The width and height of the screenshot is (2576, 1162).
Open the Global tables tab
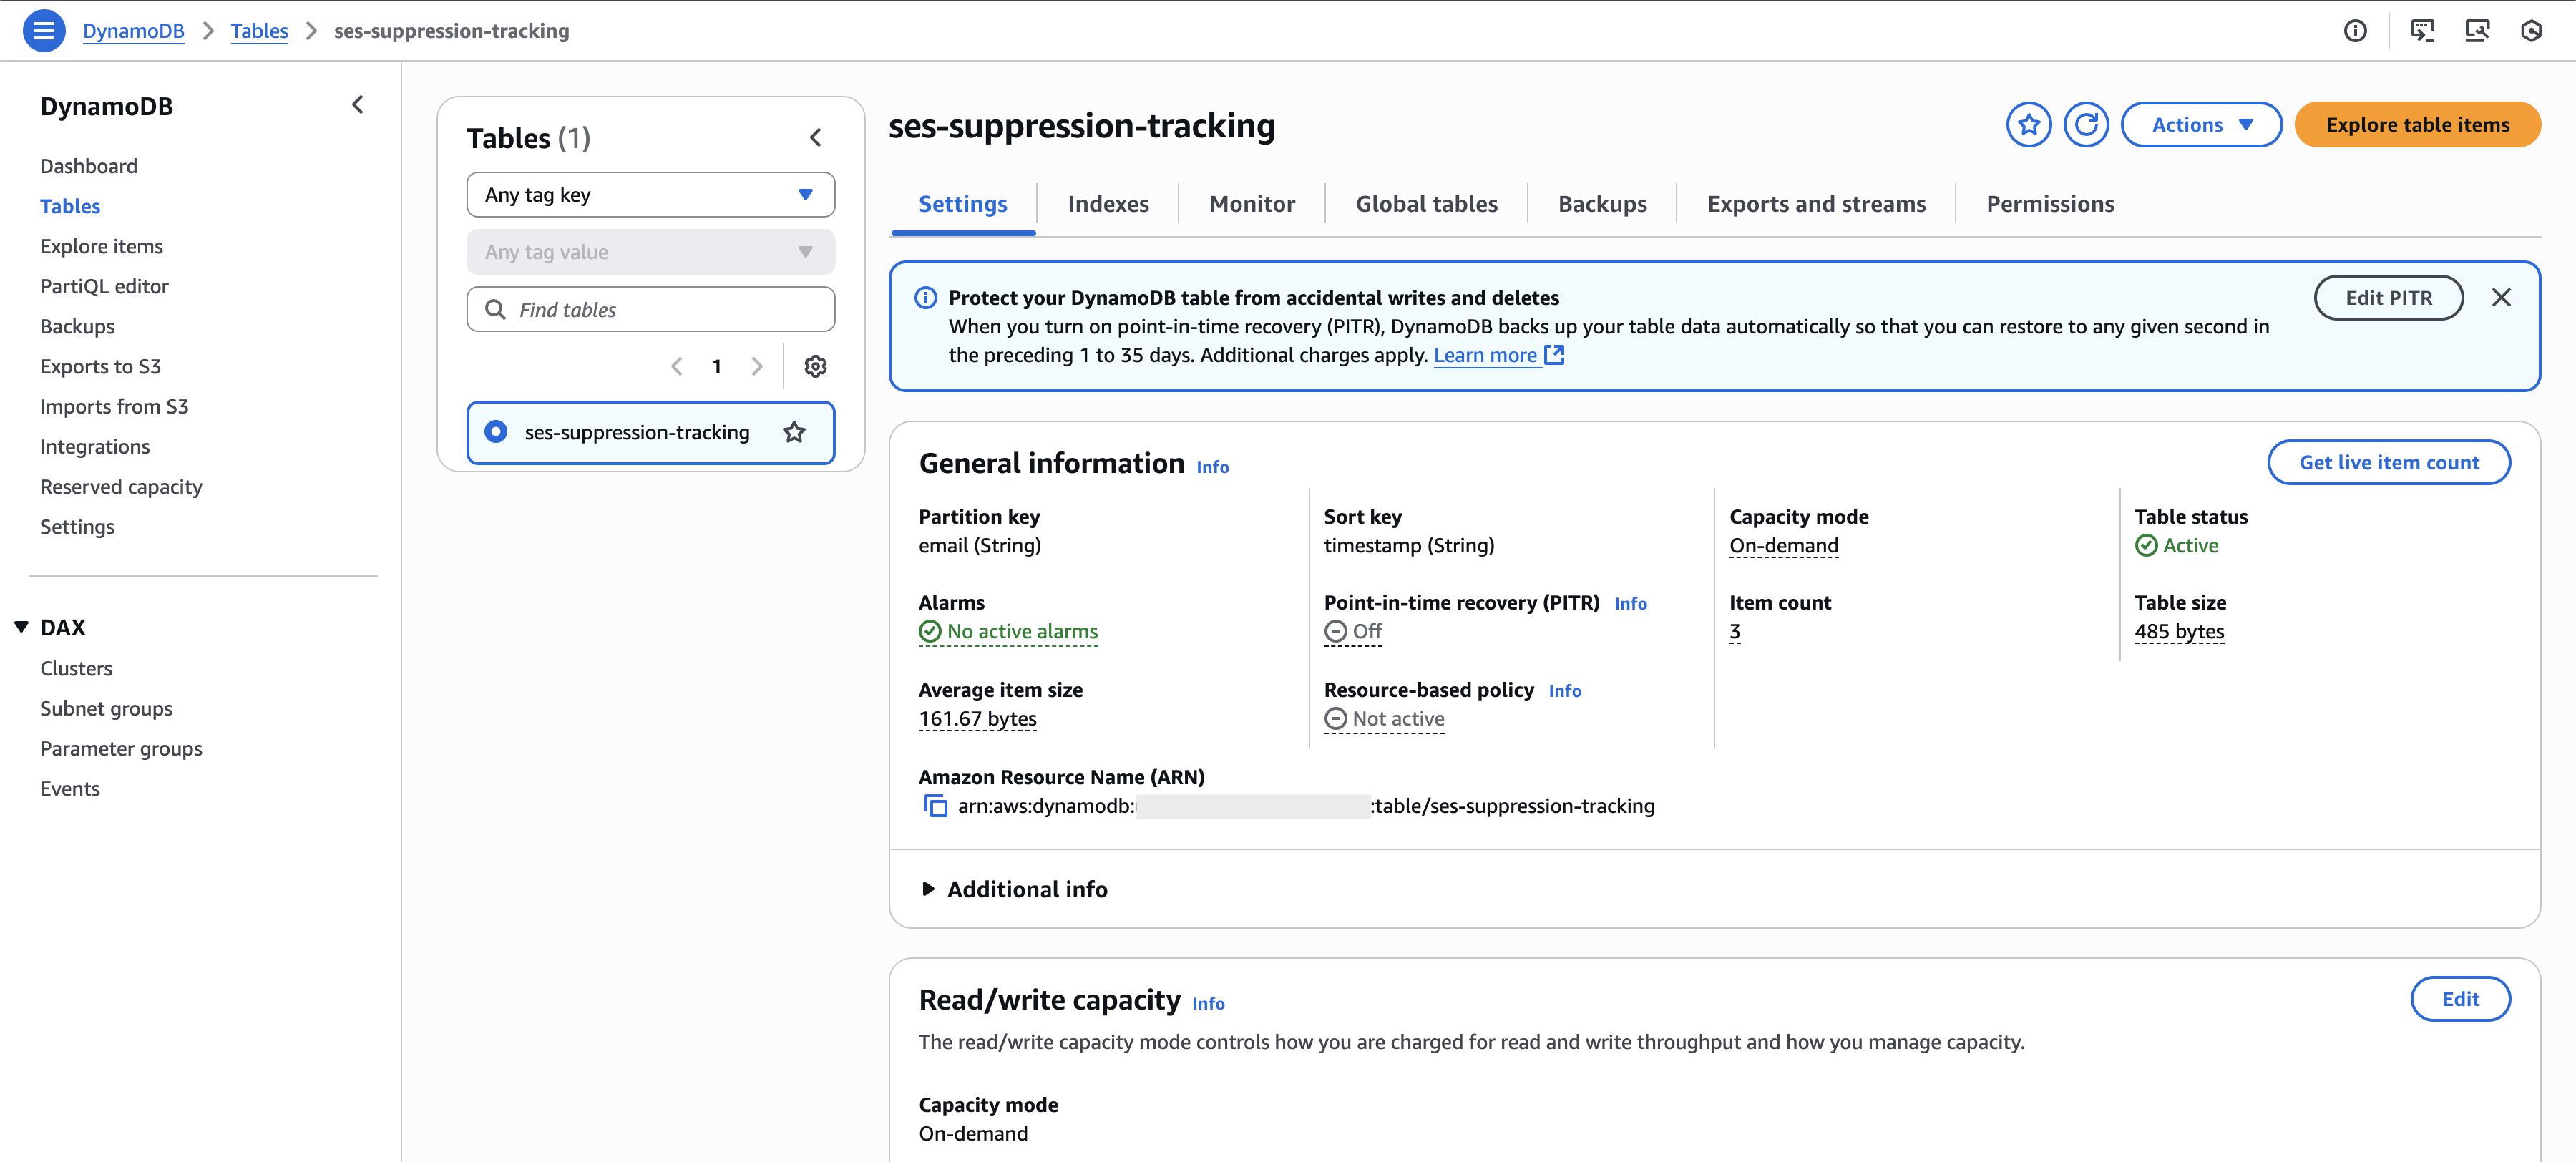[x=1426, y=204]
